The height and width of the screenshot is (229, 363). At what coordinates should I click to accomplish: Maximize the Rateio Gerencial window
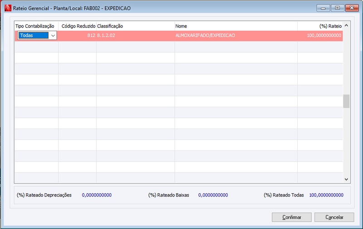coord(338,8)
